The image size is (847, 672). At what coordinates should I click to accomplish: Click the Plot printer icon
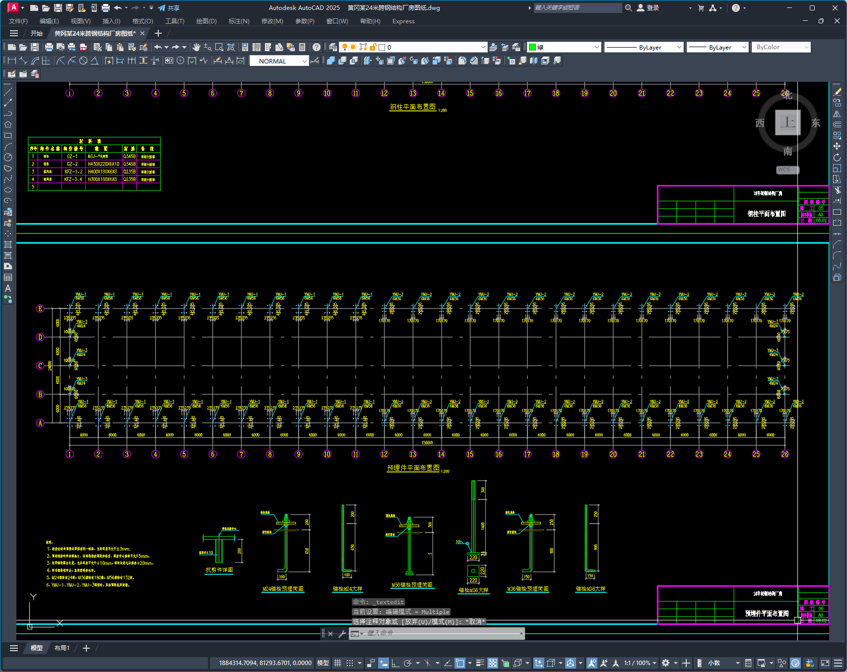tap(49, 47)
